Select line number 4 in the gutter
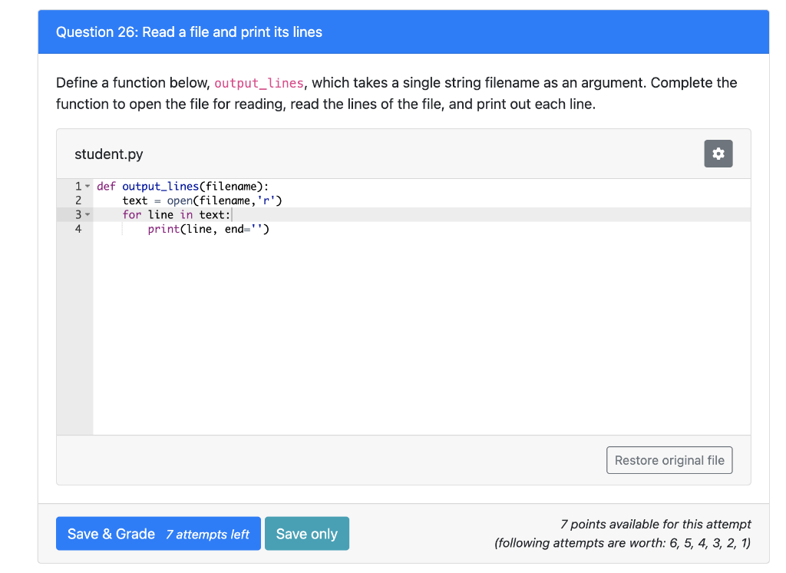This screenshot has width=786, height=573. pos(78,230)
